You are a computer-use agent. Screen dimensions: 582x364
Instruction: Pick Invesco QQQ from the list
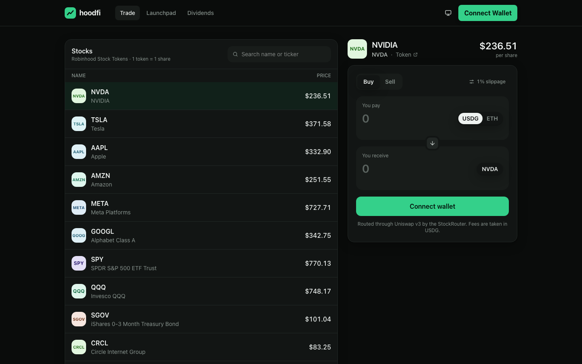108,296
